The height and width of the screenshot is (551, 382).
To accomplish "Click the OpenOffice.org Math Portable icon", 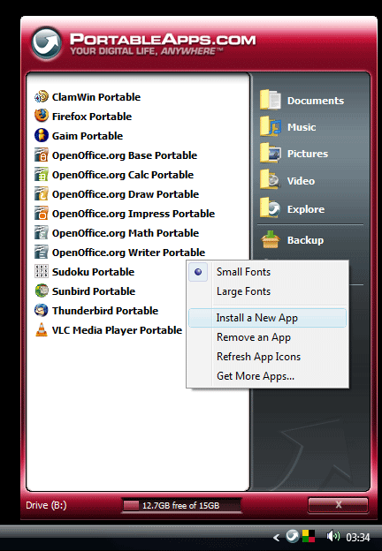I will 42,232.
